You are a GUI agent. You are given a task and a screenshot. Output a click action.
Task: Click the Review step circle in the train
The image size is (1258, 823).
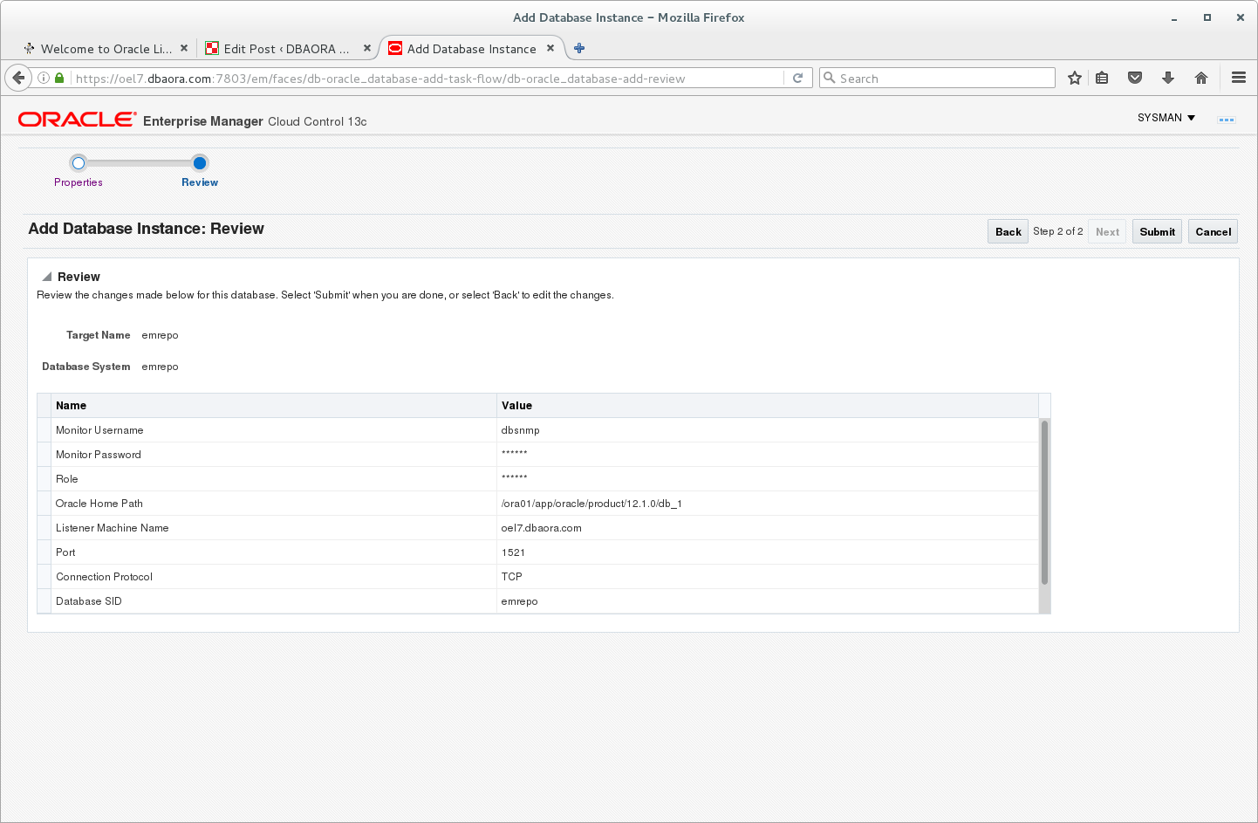coord(200,162)
